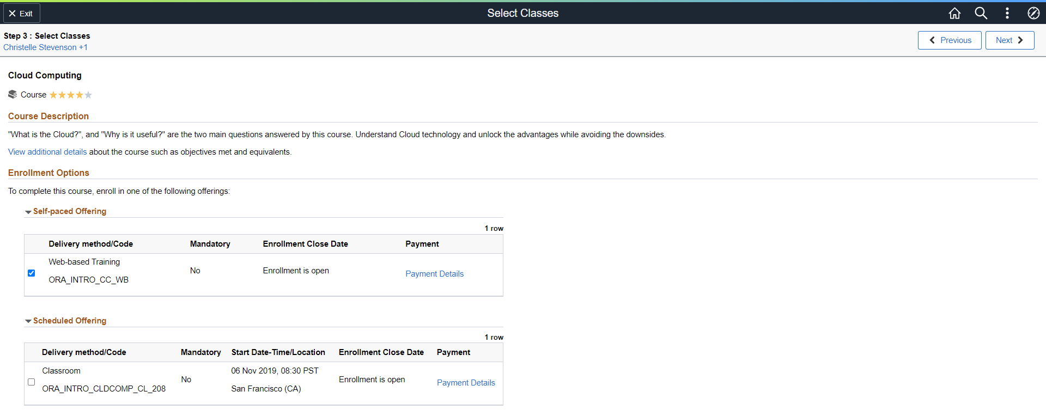Check the Classroom offering checkbox
The image size is (1046, 416).
point(31,382)
